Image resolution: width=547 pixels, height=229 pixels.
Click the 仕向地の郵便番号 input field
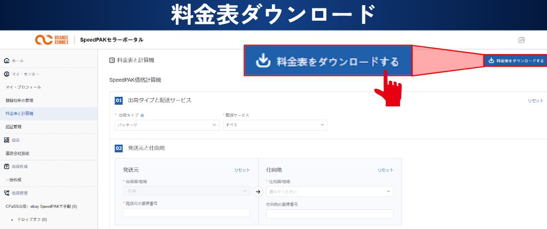(x=329, y=214)
